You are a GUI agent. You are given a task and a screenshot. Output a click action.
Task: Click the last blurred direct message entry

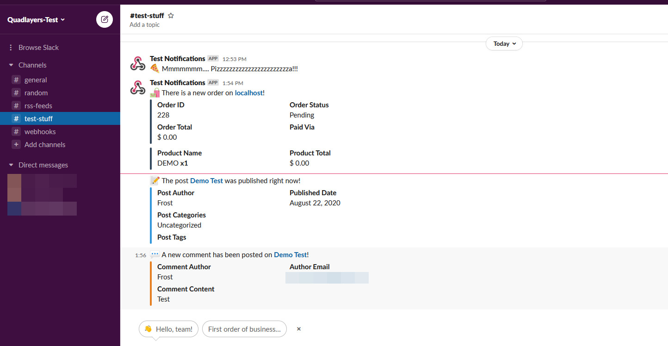(42, 209)
